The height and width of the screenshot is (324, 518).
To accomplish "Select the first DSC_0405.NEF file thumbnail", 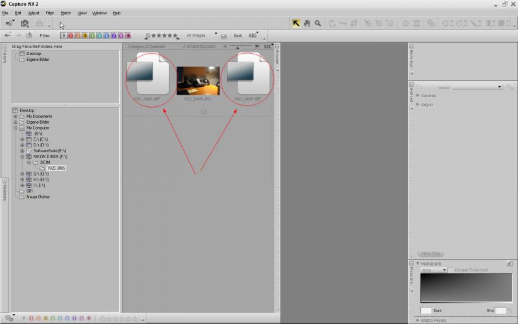I will coord(148,74).
